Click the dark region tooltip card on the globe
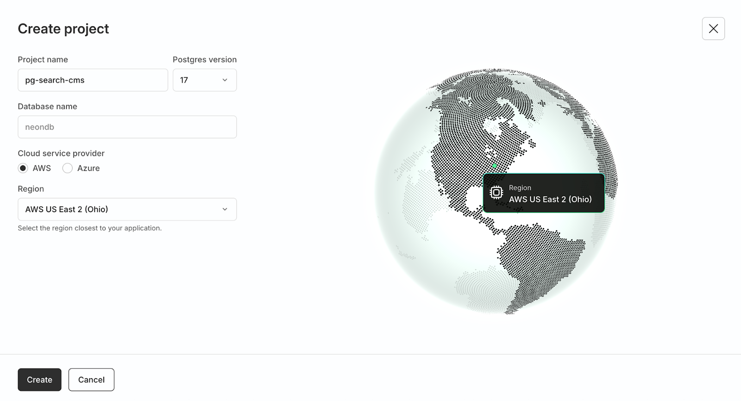Viewport: 741px width, 401px height. click(x=544, y=193)
